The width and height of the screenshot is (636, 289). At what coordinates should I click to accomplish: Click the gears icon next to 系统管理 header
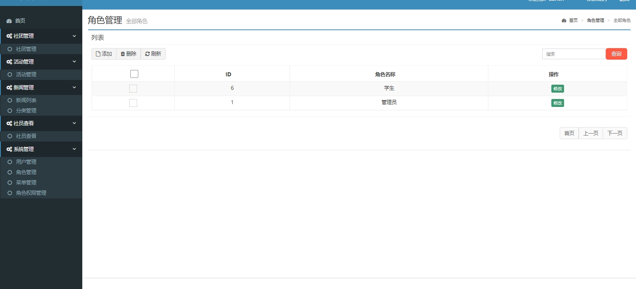(9, 149)
